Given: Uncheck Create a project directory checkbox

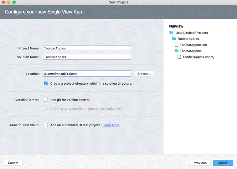Looking at the screenshot, I should pos(46,84).
